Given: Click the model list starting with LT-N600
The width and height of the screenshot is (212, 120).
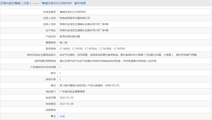Looking at the screenshot, I should (x=93, y=49).
